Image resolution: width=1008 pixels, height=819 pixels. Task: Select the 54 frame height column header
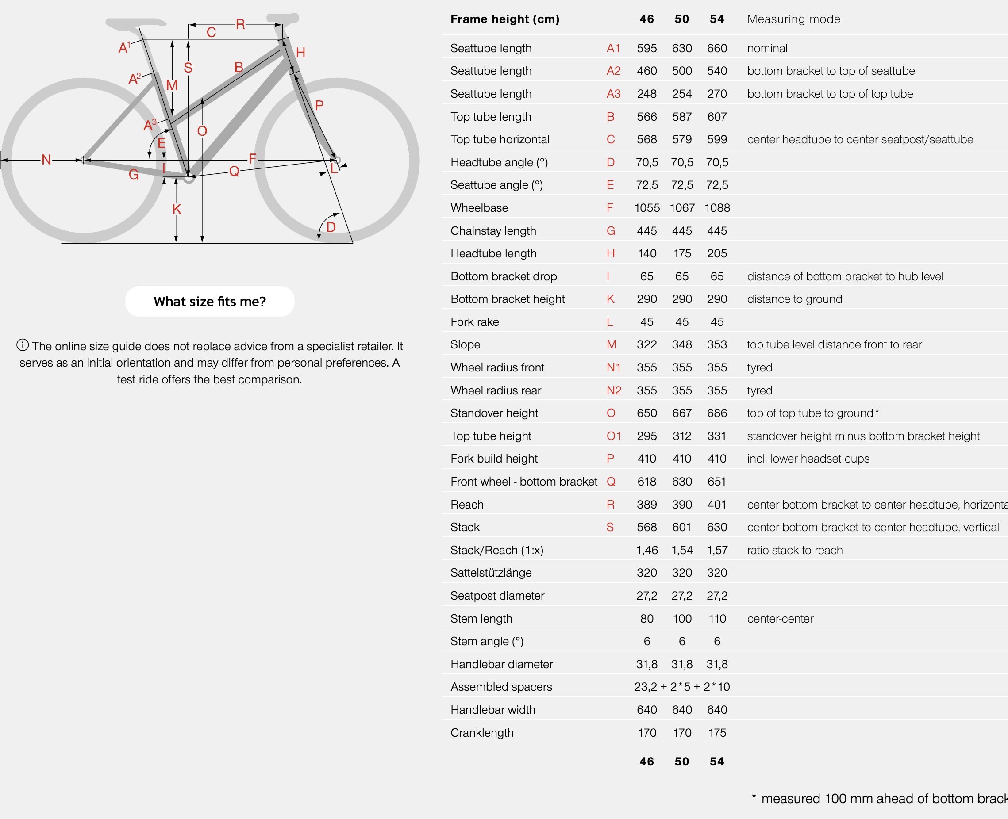click(x=717, y=19)
